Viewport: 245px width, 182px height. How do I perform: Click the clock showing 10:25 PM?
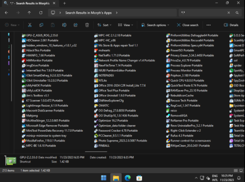point(227,176)
